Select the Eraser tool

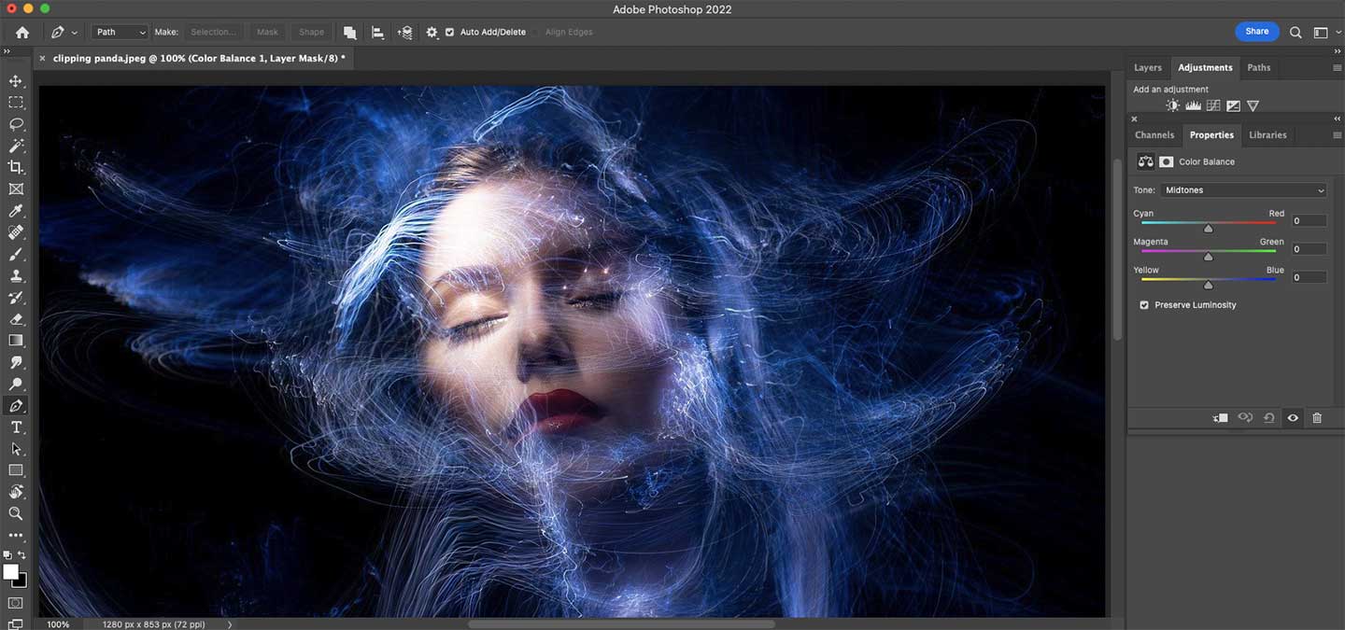(16, 319)
